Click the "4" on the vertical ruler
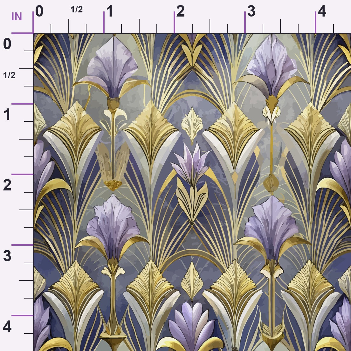This screenshot has height=351, width=351. (x=7, y=327)
